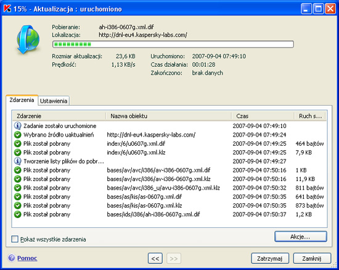Viewport: 339px width, 270px height.
Task: Click 'bases/av/avc/i386/av-i386-0607g.xml.dif' entry
Action: [158, 170]
